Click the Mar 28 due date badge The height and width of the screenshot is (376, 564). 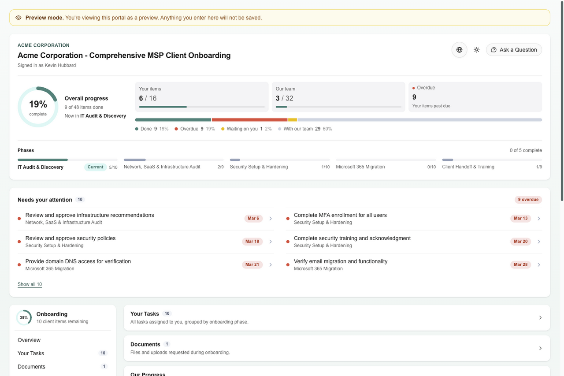coord(521,264)
